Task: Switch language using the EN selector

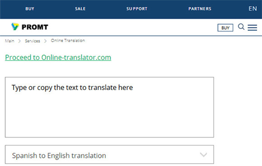Action: (253, 9)
